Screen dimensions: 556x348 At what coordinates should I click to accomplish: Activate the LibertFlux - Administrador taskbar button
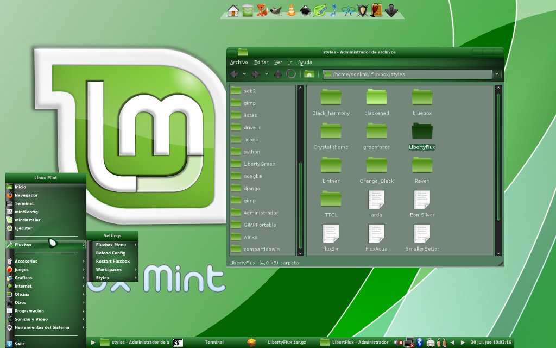coord(355,343)
